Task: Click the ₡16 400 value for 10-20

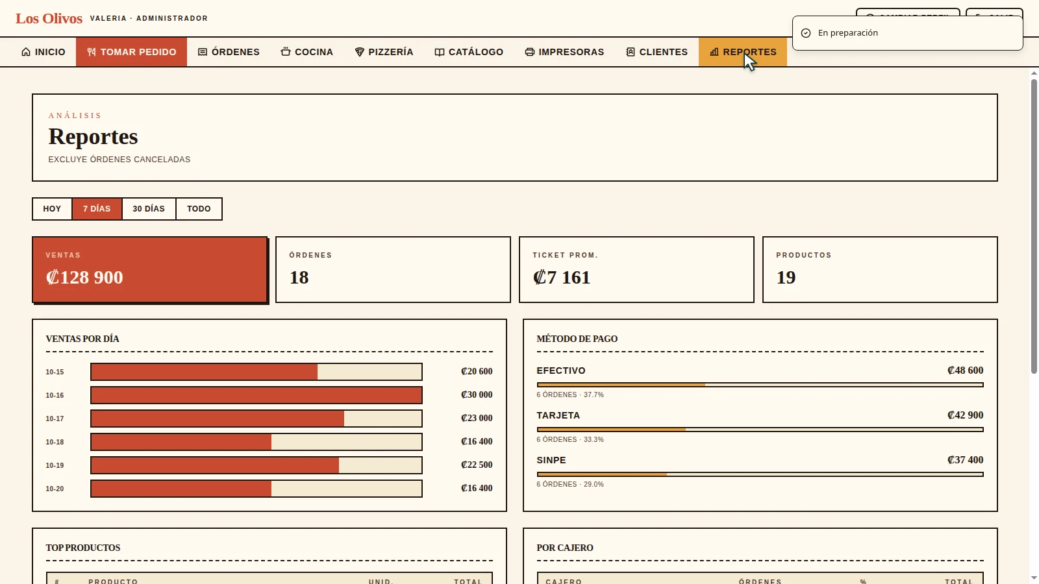Action: (477, 489)
